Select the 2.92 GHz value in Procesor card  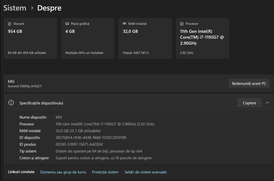pyautogui.click(x=187, y=53)
